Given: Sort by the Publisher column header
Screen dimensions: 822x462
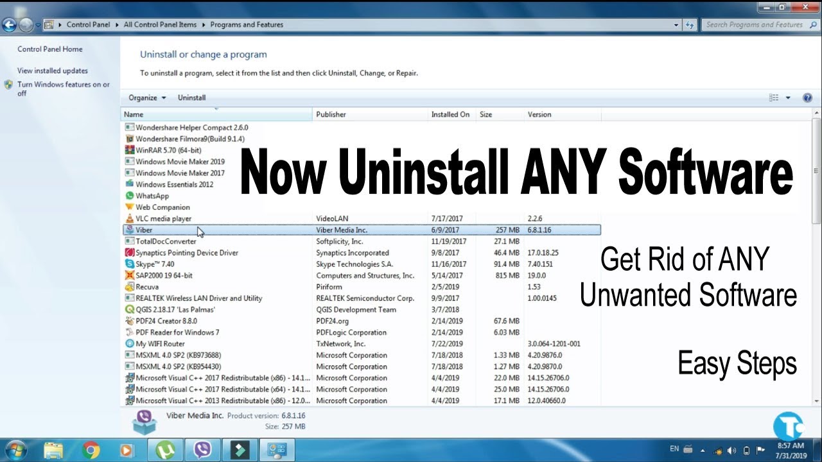Looking at the screenshot, I should [x=371, y=114].
